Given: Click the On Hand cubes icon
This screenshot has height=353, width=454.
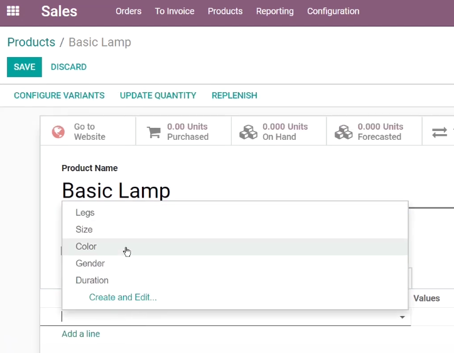Looking at the screenshot, I should click(248, 132).
